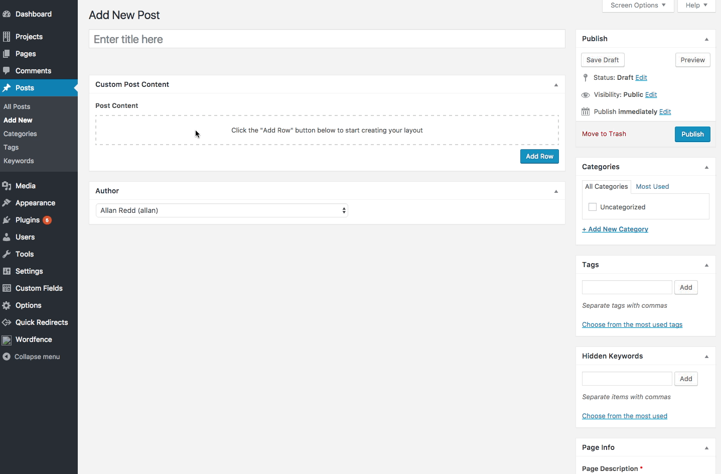The width and height of the screenshot is (721, 474).
Task: Click the blue Publish button
Action: click(x=692, y=134)
